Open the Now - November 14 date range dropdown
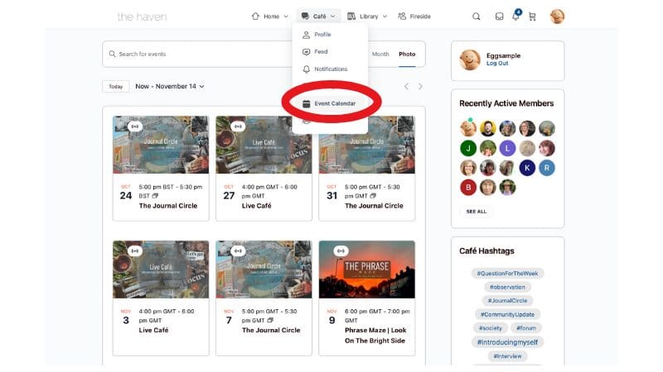 (170, 86)
